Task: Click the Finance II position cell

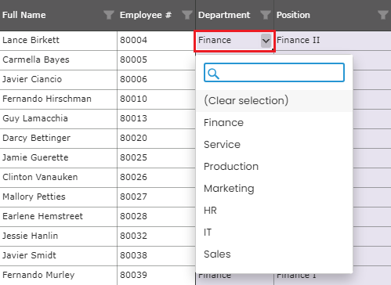Action: pyautogui.click(x=333, y=41)
